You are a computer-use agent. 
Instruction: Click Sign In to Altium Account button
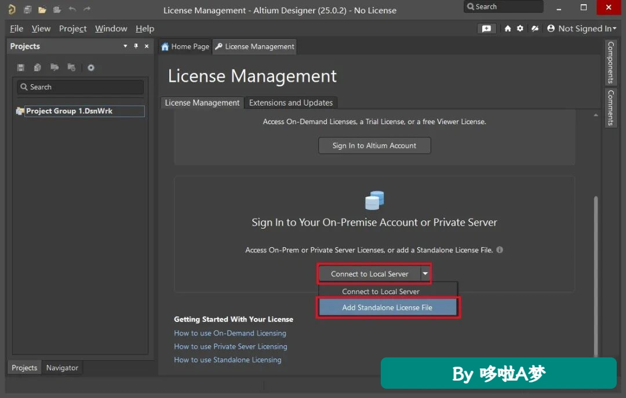(x=374, y=146)
